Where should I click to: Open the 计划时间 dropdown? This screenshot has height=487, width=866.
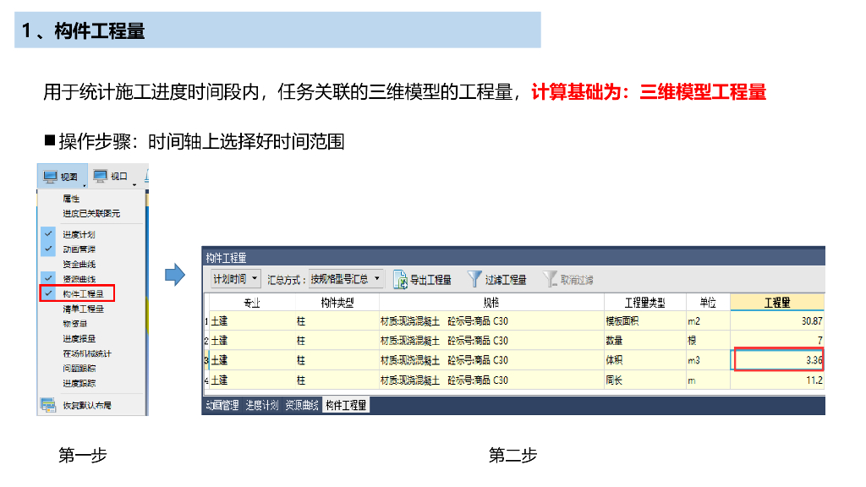point(235,279)
